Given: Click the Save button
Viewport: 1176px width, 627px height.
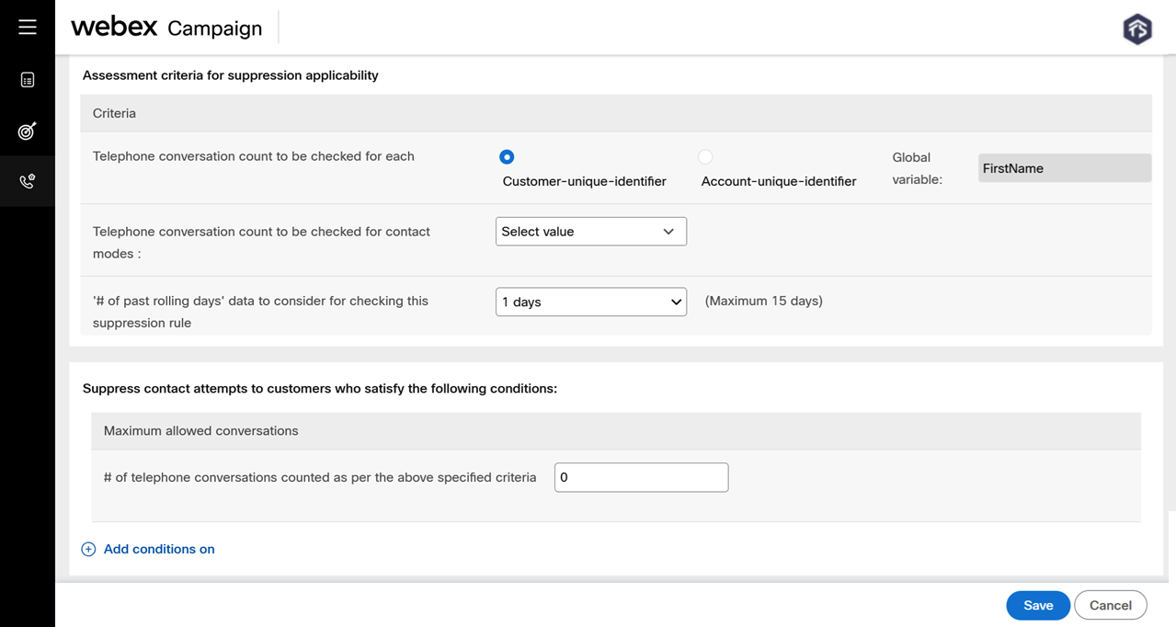Looking at the screenshot, I should [x=1038, y=605].
